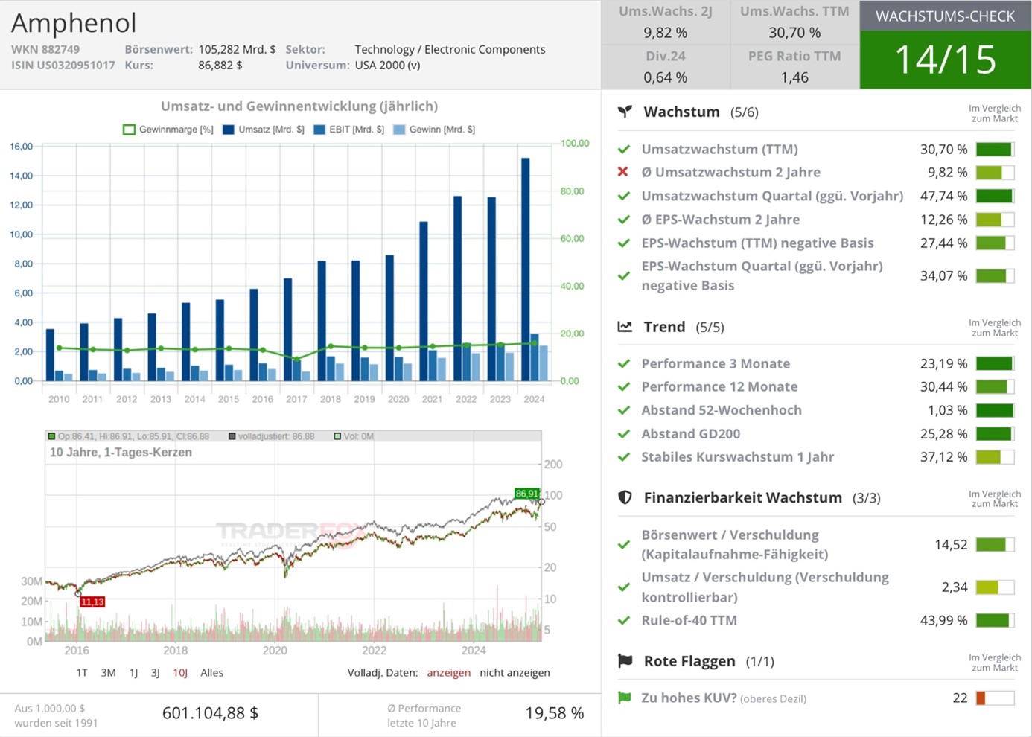Select the Alles chart range
The image size is (1032, 737).
[x=212, y=672]
